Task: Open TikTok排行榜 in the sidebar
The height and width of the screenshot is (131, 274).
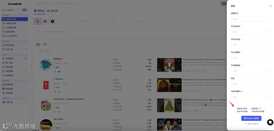Action: (x=15, y=36)
